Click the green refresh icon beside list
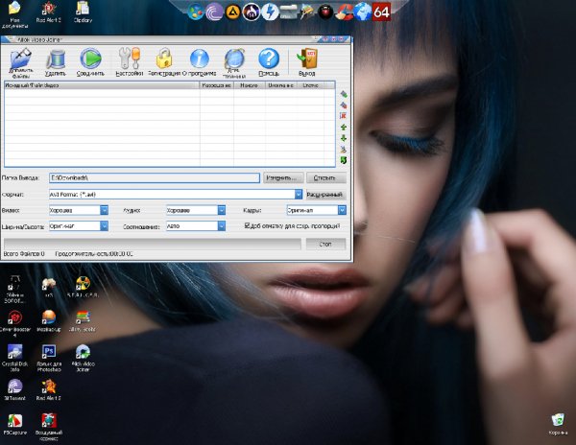This screenshot has width=576, height=445. pos(344,160)
